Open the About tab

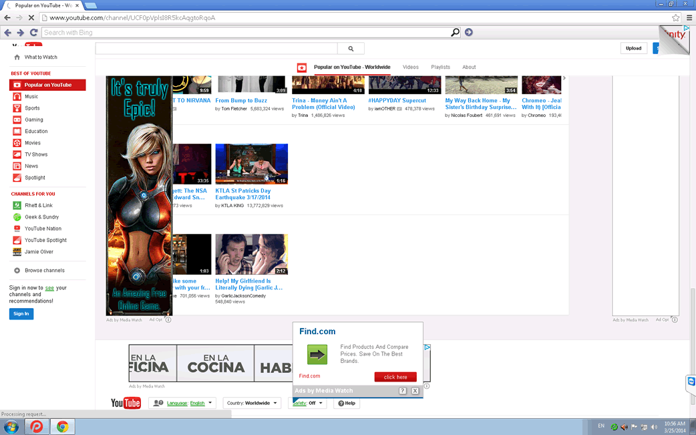coord(469,67)
